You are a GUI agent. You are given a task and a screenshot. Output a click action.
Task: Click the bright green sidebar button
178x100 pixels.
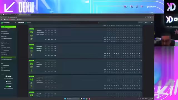9,27
